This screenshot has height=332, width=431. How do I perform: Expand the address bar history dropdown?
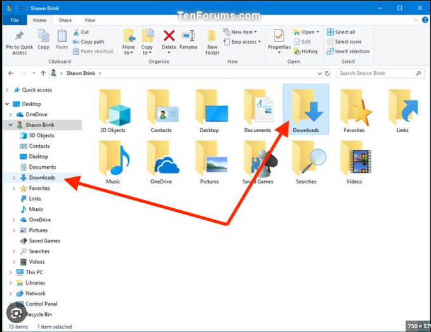(319, 74)
